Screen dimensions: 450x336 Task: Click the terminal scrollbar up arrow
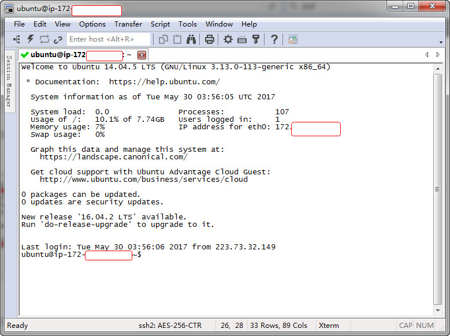coord(437,68)
